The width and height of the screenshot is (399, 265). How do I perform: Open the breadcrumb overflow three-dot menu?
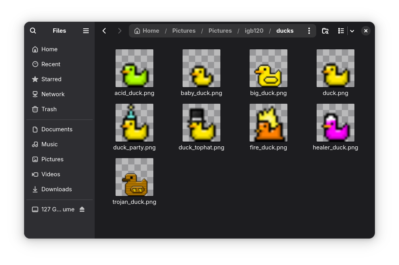309,30
